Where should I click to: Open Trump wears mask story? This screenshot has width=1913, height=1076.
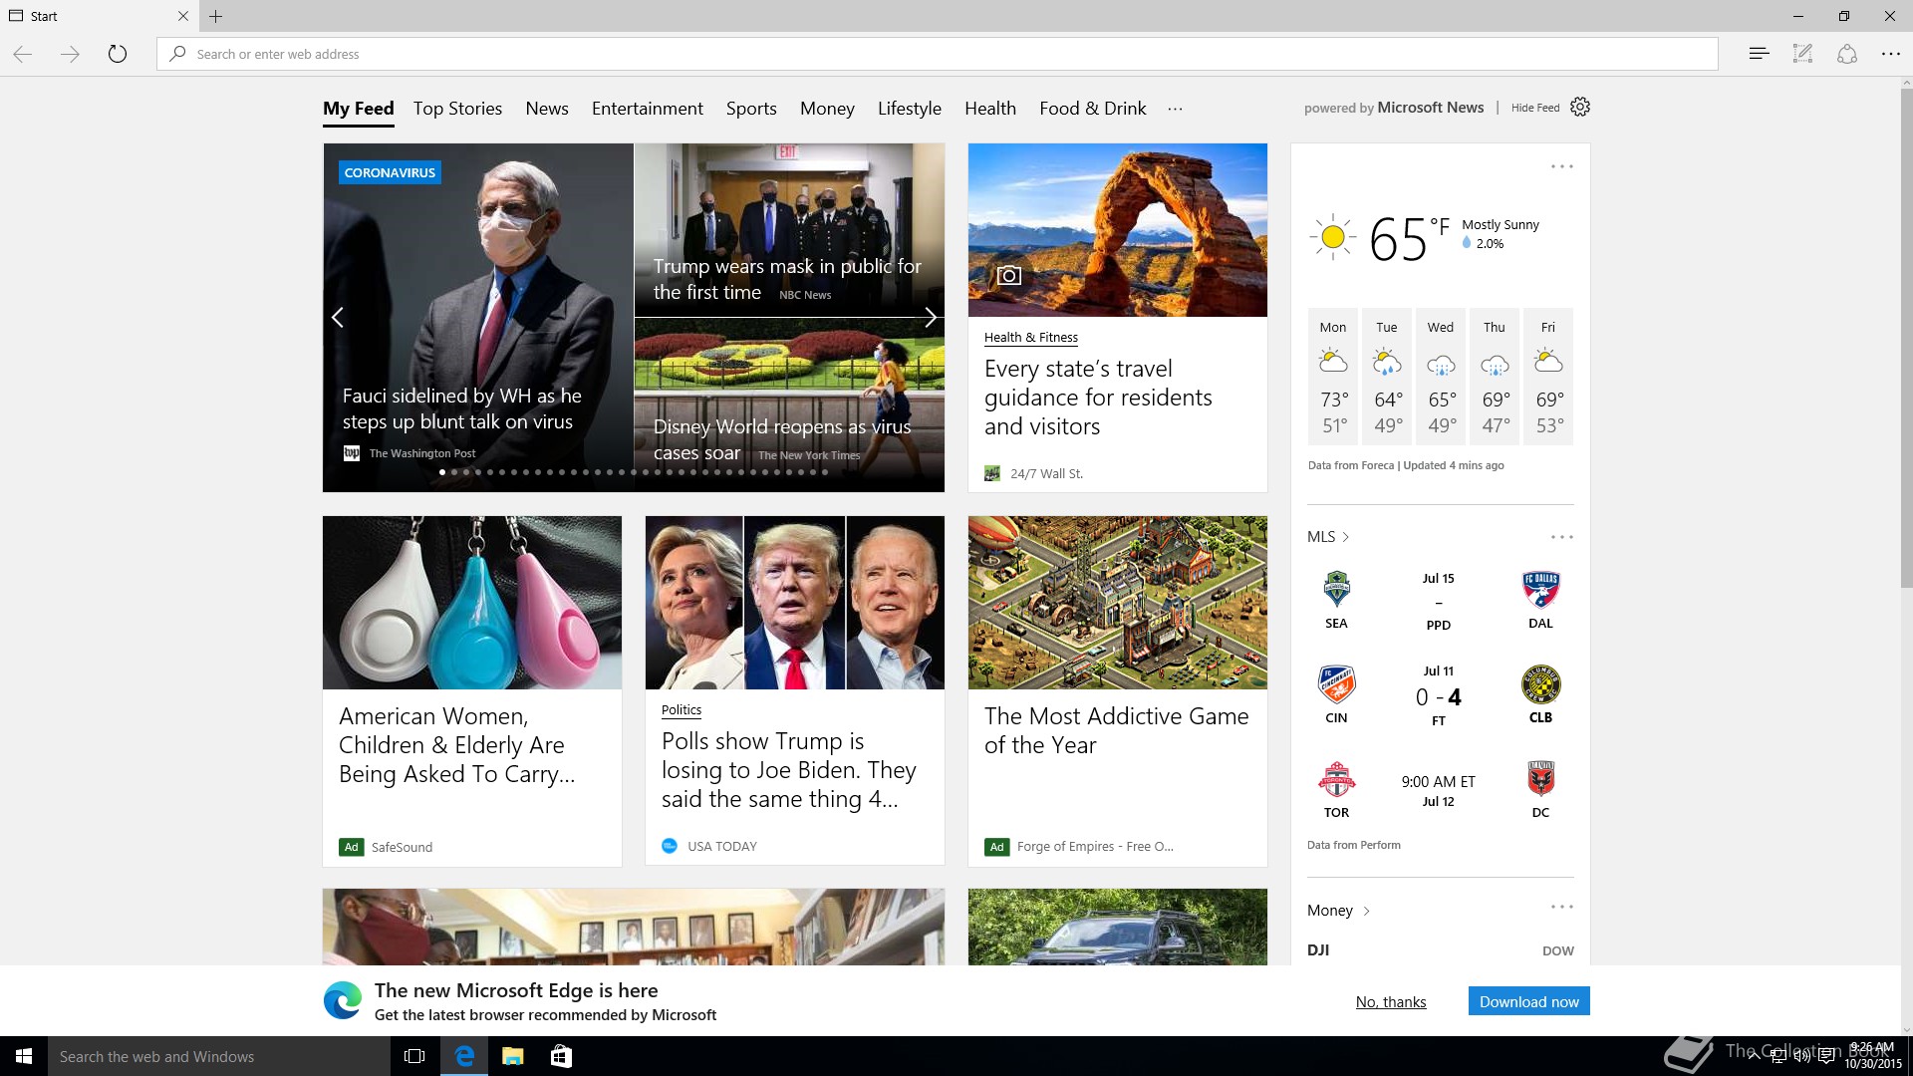(x=787, y=279)
